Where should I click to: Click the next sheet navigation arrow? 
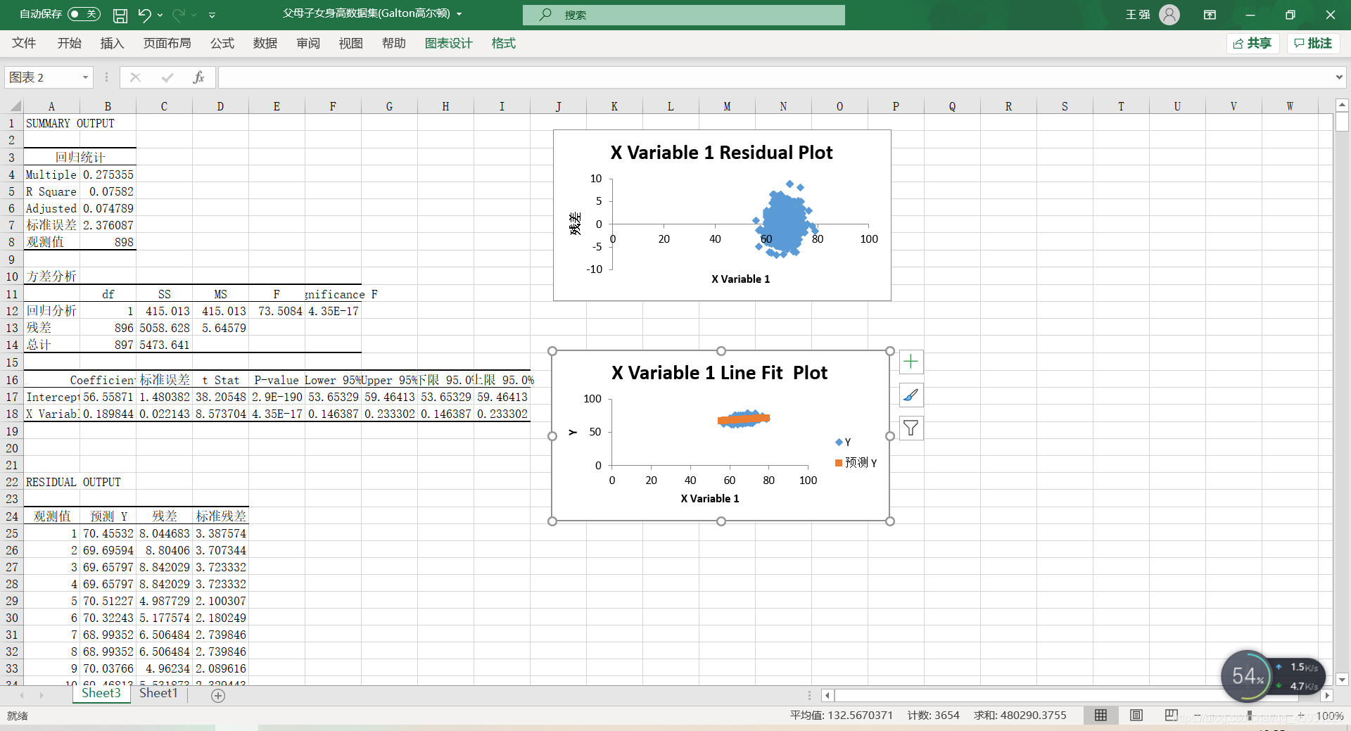(x=42, y=695)
